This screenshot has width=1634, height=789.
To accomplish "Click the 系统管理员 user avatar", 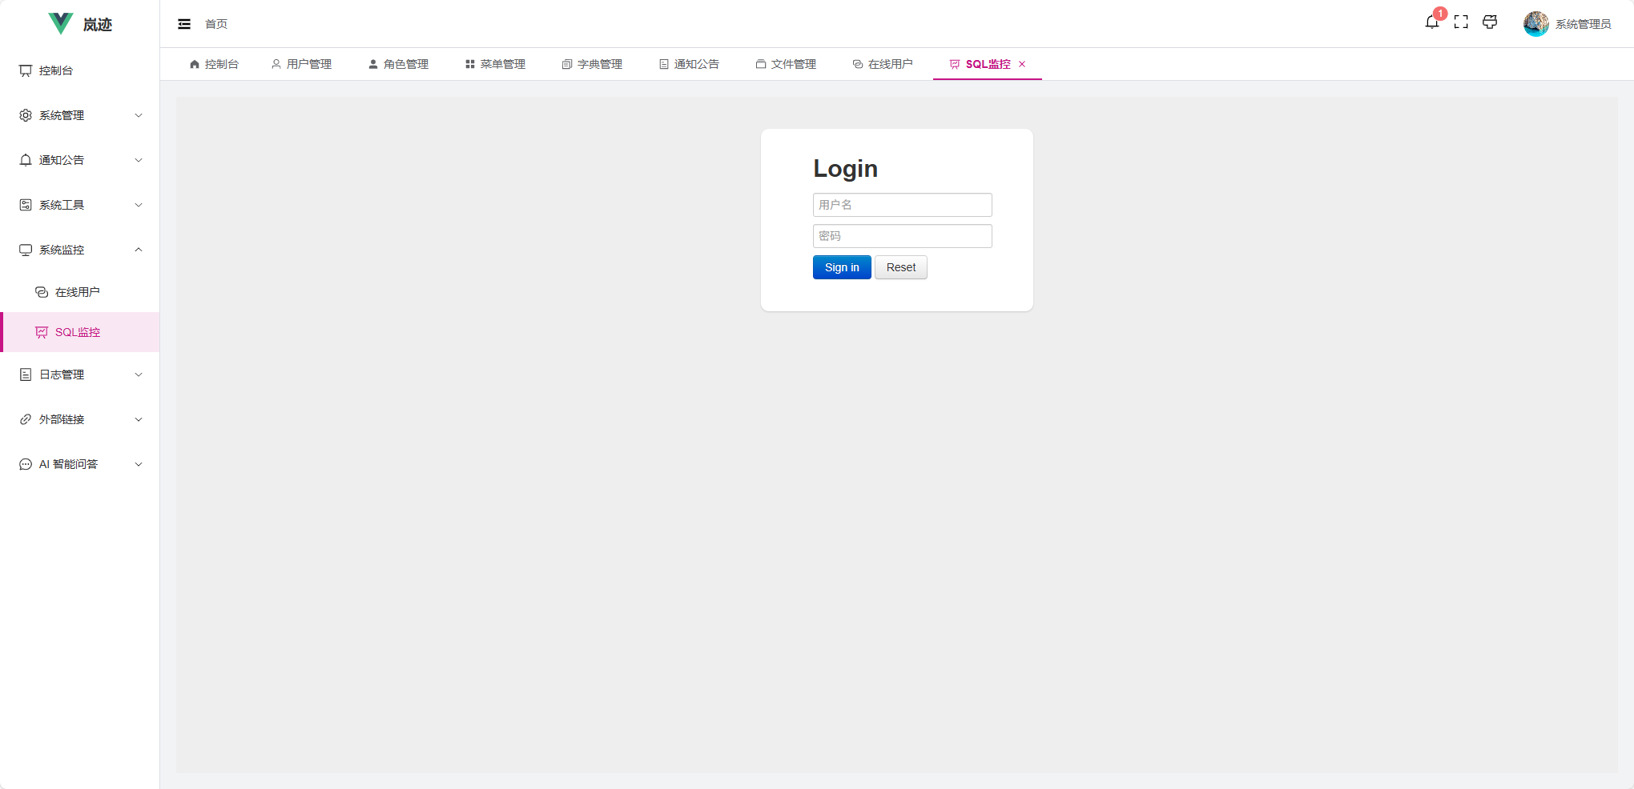I will (1535, 23).
